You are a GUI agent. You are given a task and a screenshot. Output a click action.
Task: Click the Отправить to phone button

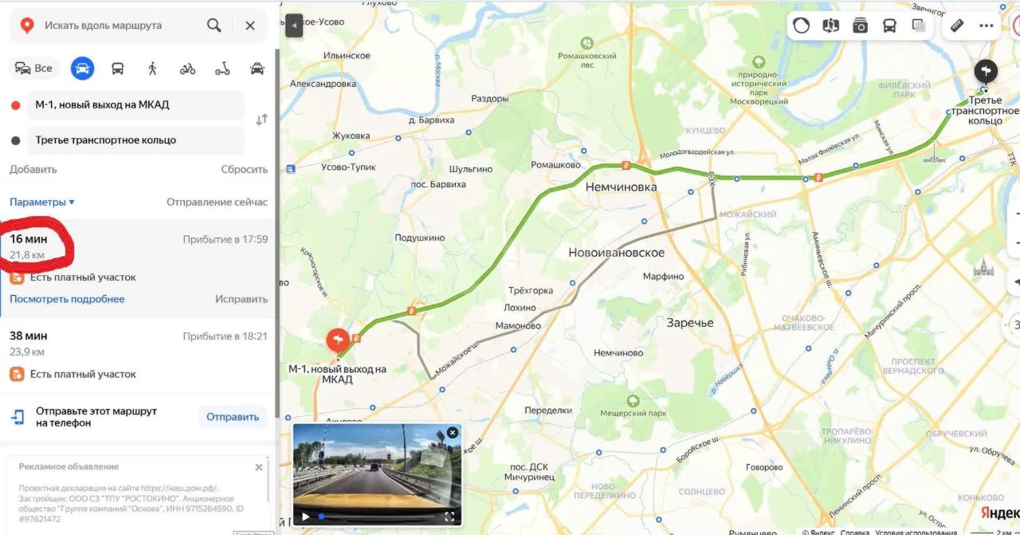point(233,417)
